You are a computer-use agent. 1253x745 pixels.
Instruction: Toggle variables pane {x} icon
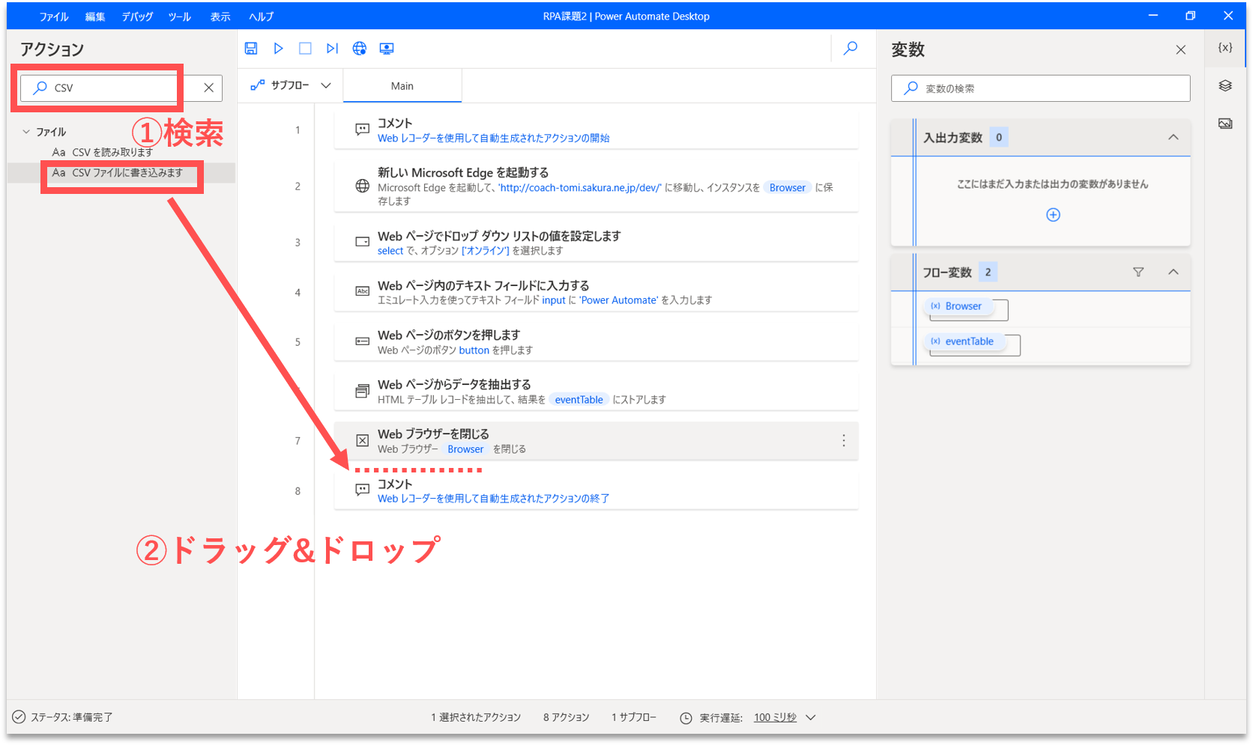click(x=1225, y=48)
